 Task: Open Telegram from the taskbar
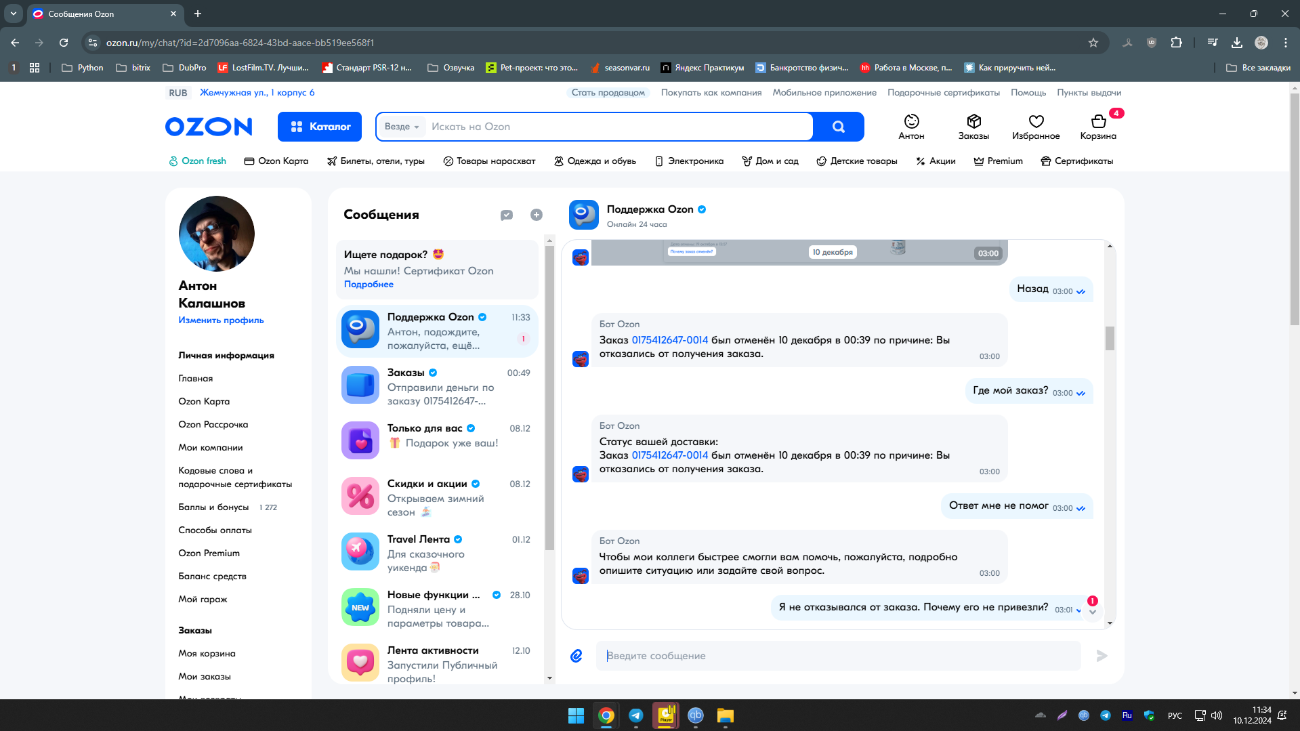coord(635,715)
